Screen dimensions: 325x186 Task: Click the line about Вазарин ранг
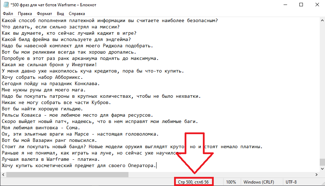tap(49, 140)
